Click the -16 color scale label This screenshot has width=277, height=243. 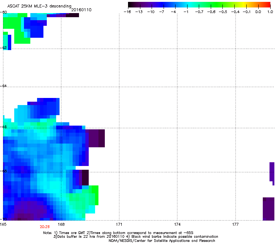pyautogui.click(x=127, y=12)
